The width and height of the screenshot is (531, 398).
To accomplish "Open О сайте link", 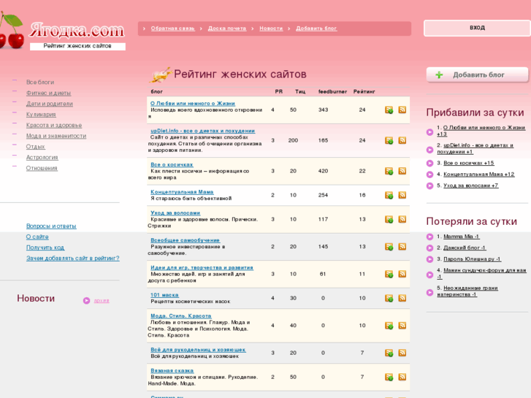I will tap(37, 237).
